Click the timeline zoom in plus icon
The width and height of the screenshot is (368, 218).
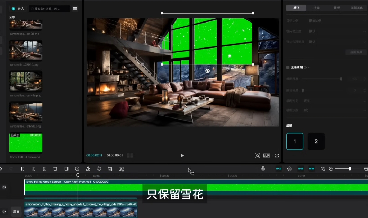pyautogui.click(x=366, y=169)
